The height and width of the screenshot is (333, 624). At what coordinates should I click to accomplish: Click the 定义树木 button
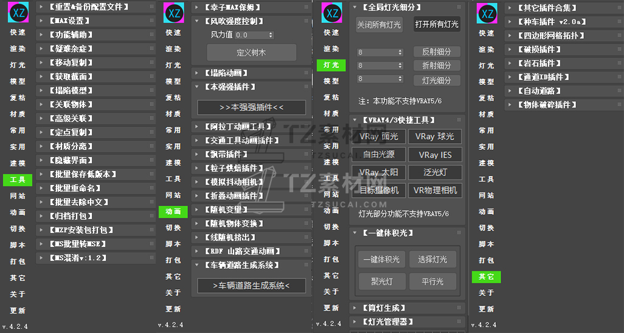click(x=252, y=52)
